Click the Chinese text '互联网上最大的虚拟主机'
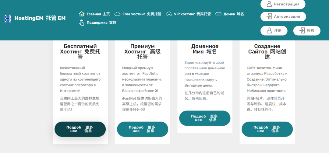329x153 pixels. click(x=80, y=104)
